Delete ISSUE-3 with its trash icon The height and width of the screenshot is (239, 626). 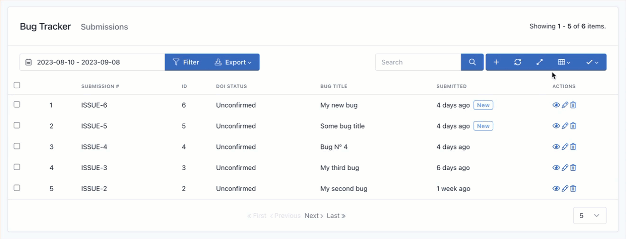[x=573, y=168]
